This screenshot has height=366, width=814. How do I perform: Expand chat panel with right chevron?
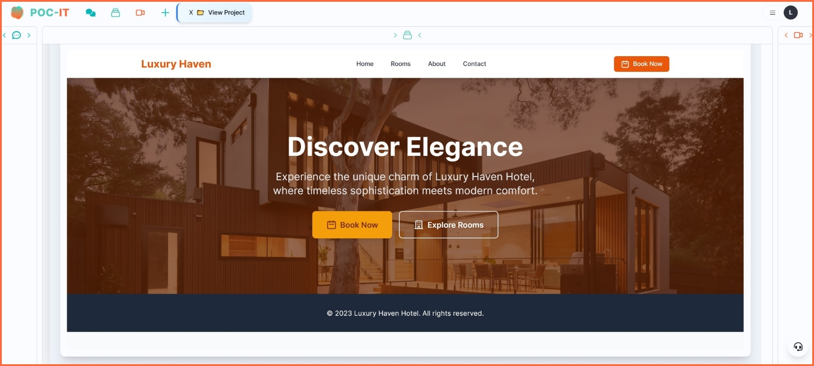pos(29,35)
